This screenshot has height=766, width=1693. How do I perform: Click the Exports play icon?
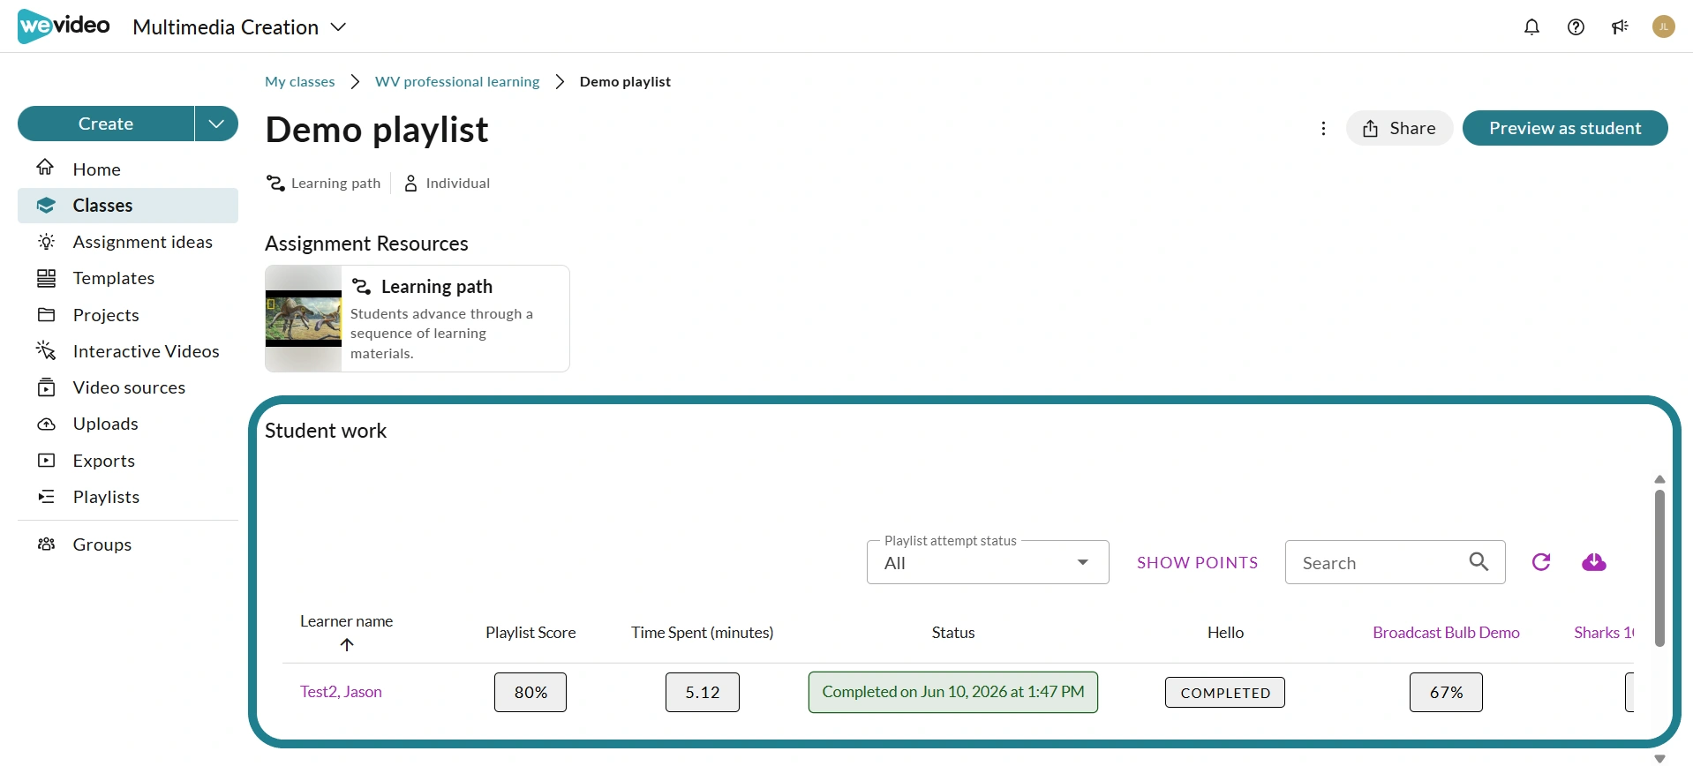pyautogui.click(x=46, y=461)
